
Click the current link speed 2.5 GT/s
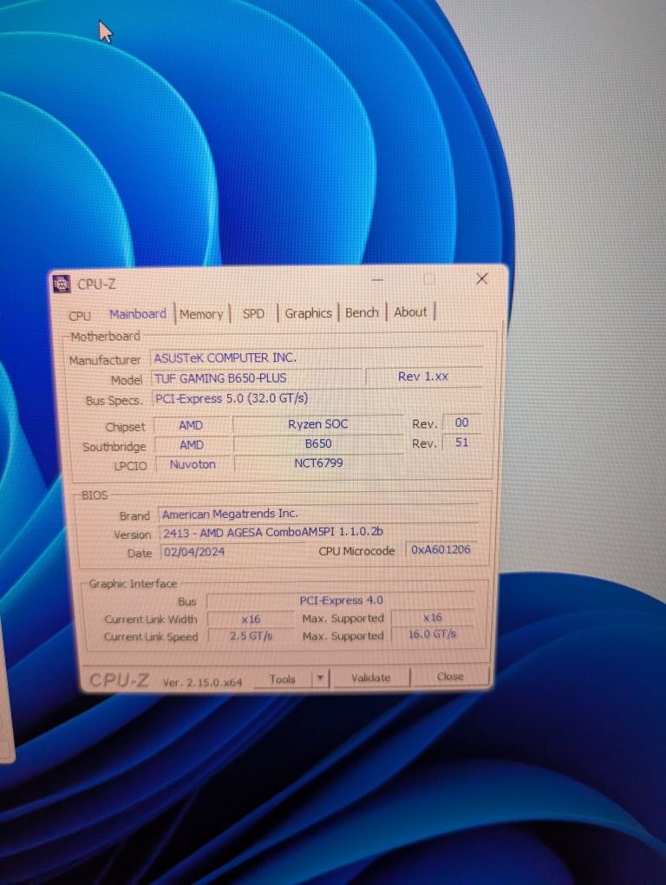point(251,636)
